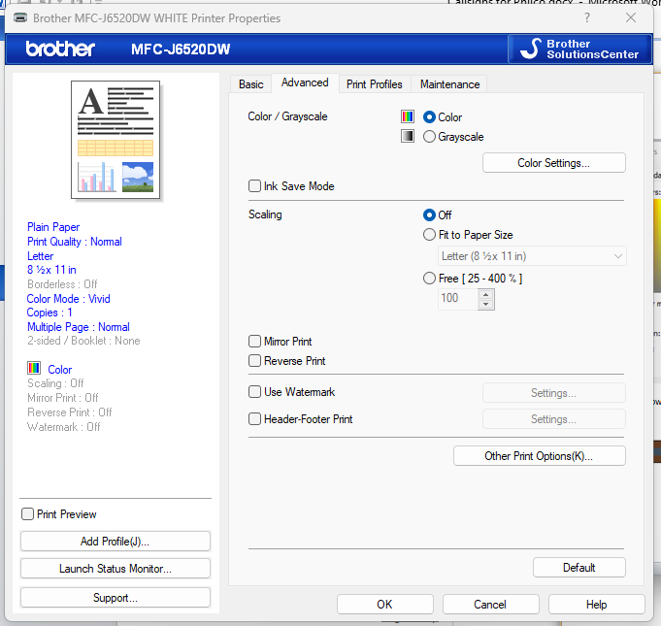Switch to the Basic tab
Viewport: 661px width, 626px height.
click(250, 84)
